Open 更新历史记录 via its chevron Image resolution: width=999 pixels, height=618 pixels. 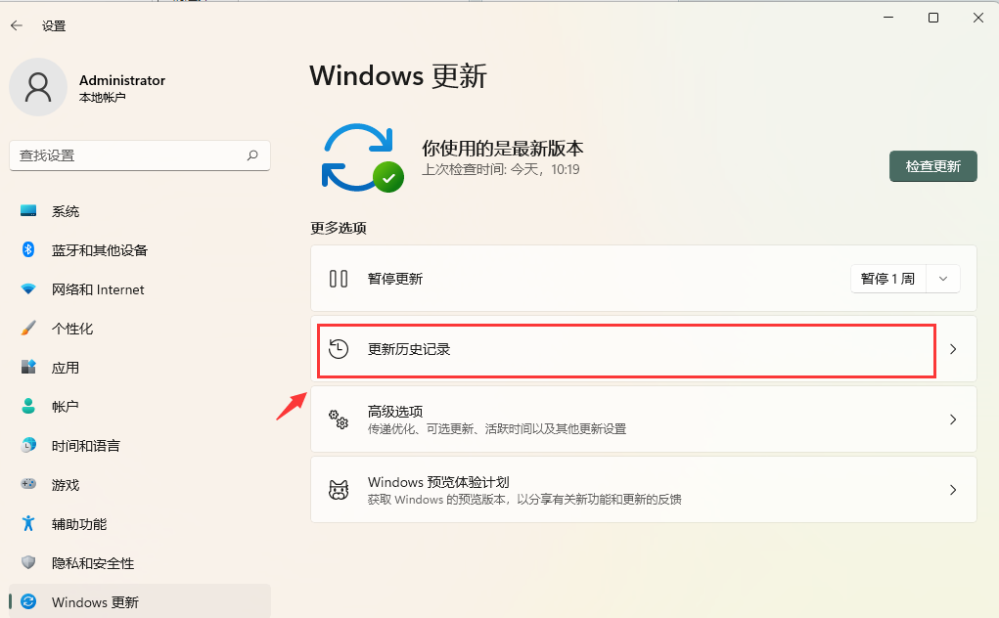952,348
